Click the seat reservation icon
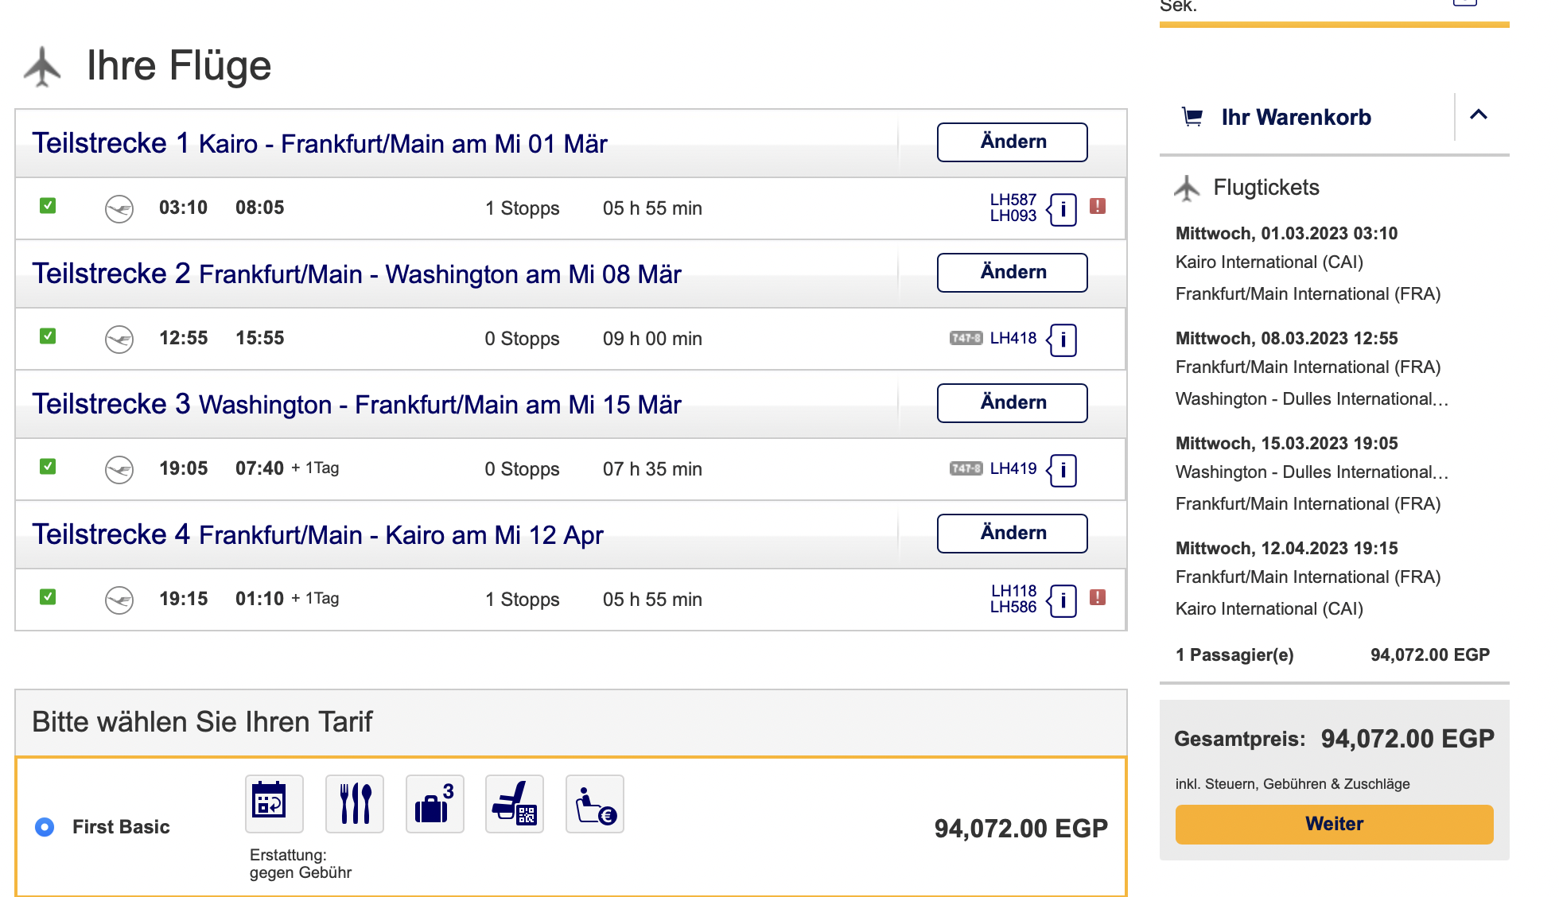Image resolution: width=1559 pixels, height=897 pixels. click(x=515, y=803)
